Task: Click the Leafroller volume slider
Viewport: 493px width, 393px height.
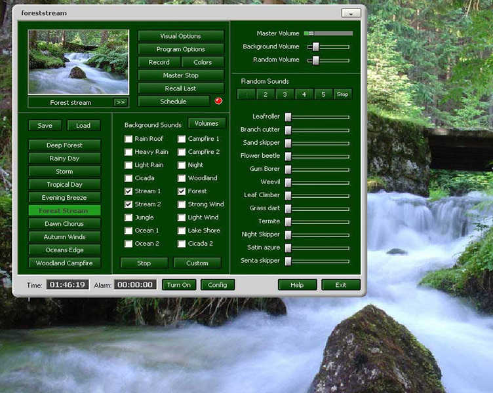Action: coord(317,117)
